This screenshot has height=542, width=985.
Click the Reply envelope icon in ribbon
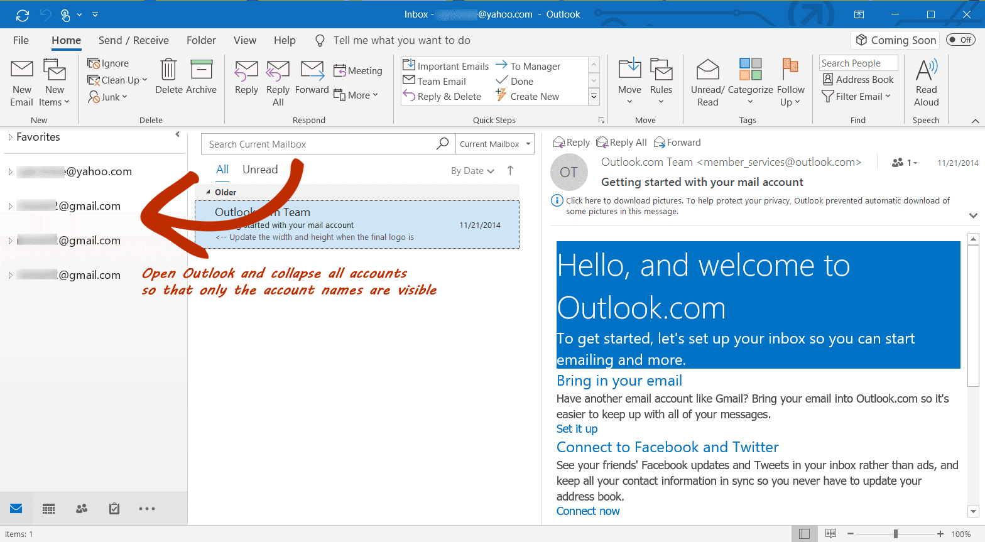pyautogui.click(x=246, y=70)
